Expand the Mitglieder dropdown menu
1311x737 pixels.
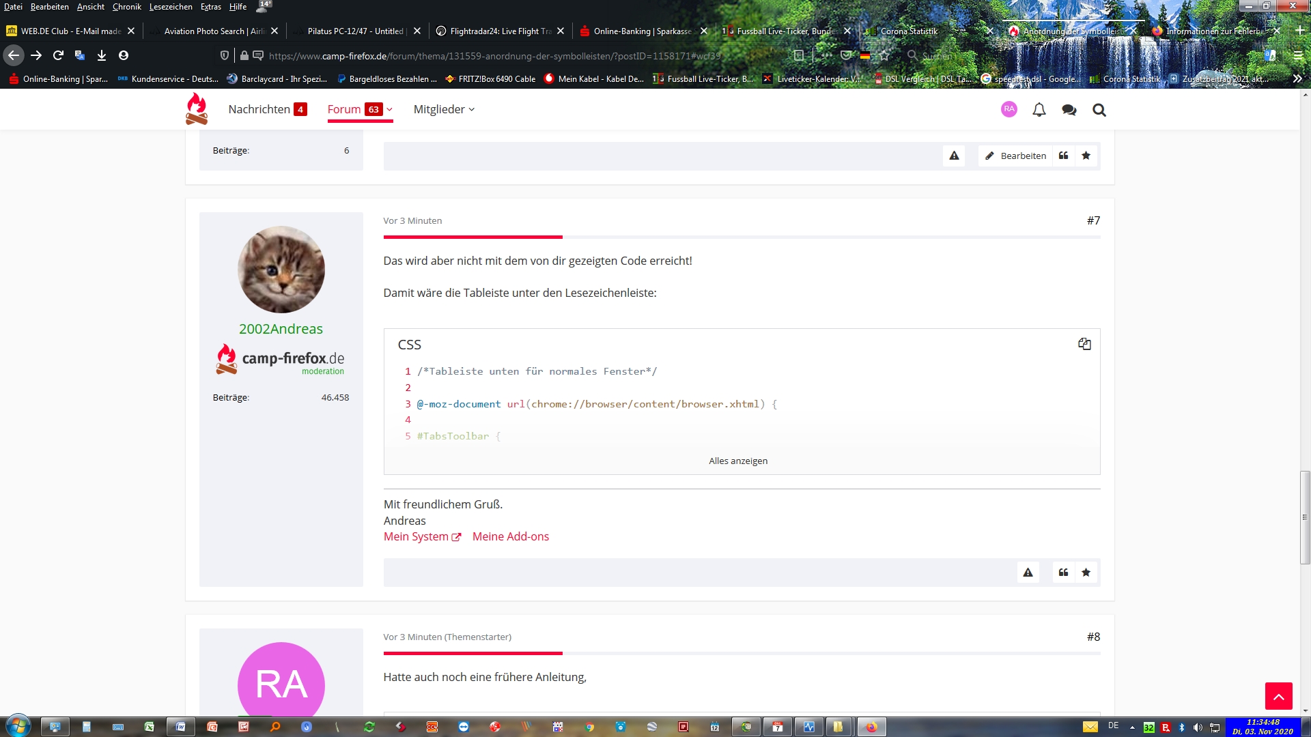[x=471, y=109]
